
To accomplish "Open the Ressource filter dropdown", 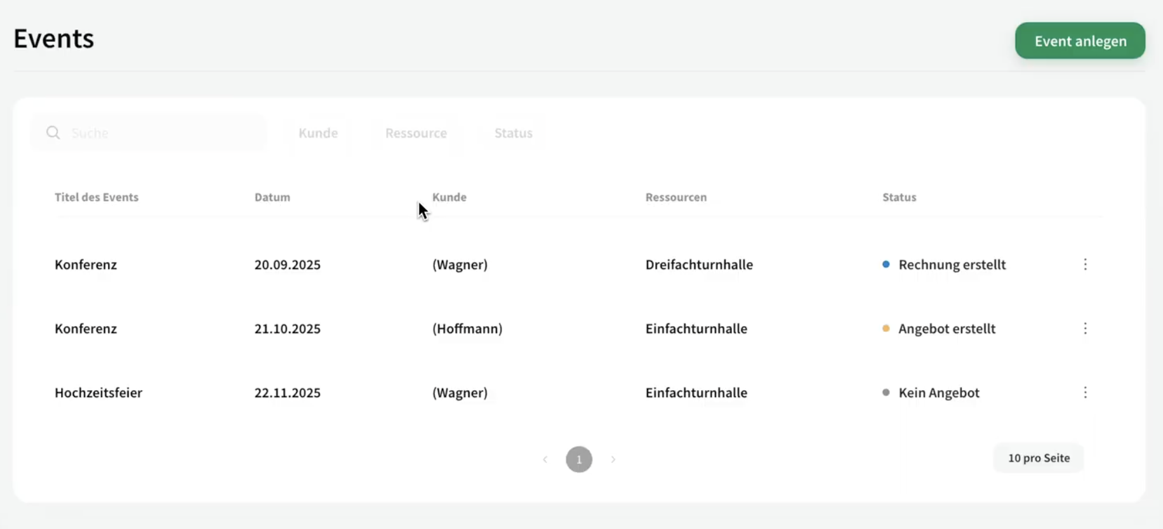I will tap(416, 133).
